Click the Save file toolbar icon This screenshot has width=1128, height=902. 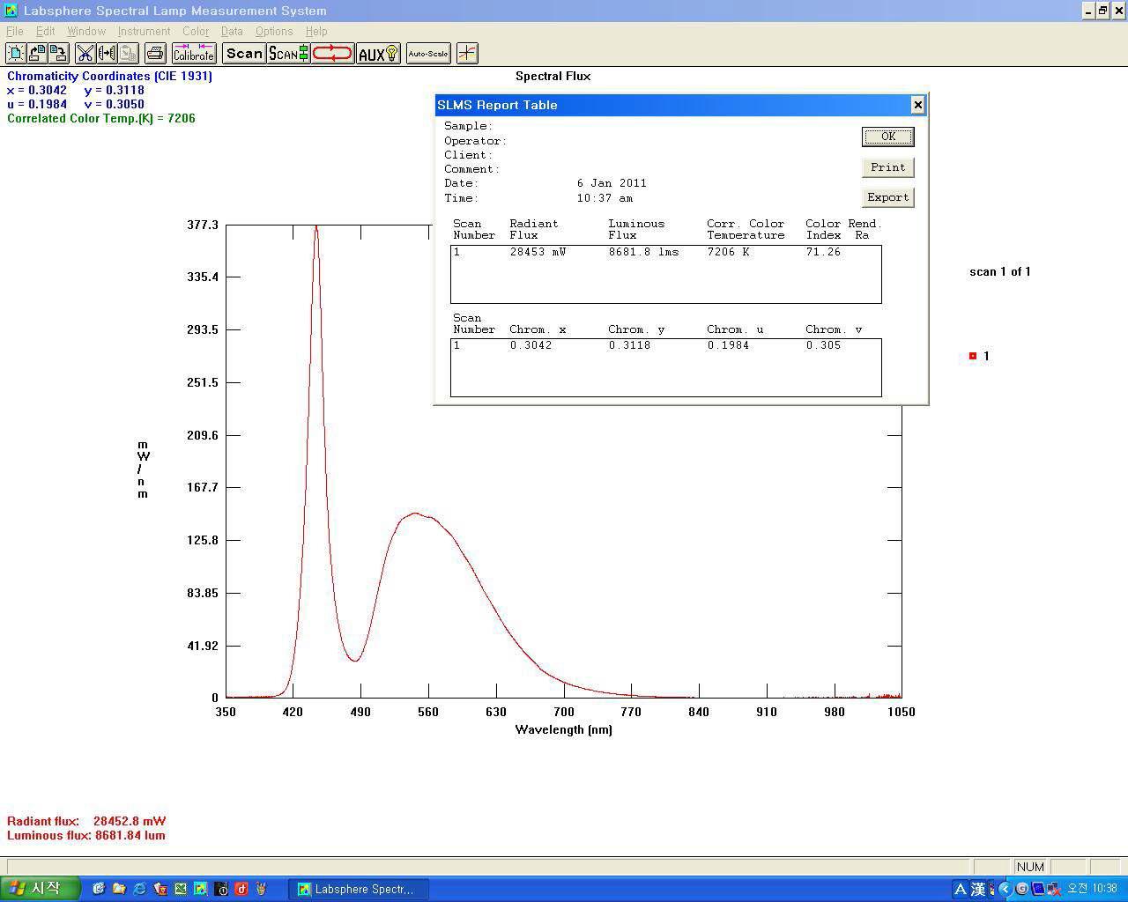click(x=58, y=54)
